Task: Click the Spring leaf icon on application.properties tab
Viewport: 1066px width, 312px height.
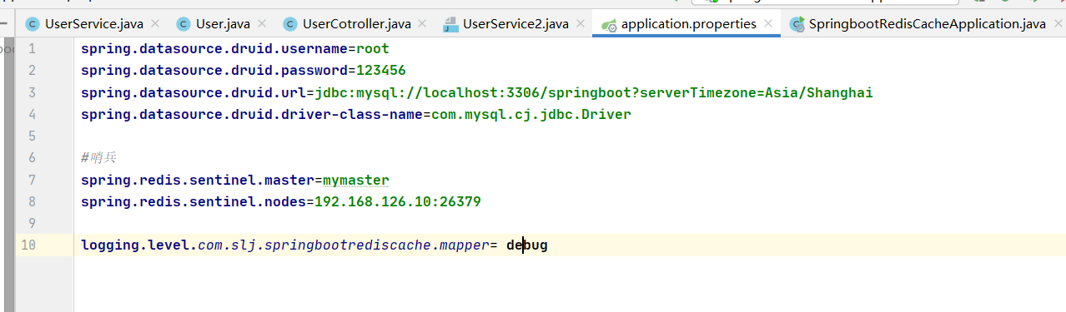Action: coord(608,24)
